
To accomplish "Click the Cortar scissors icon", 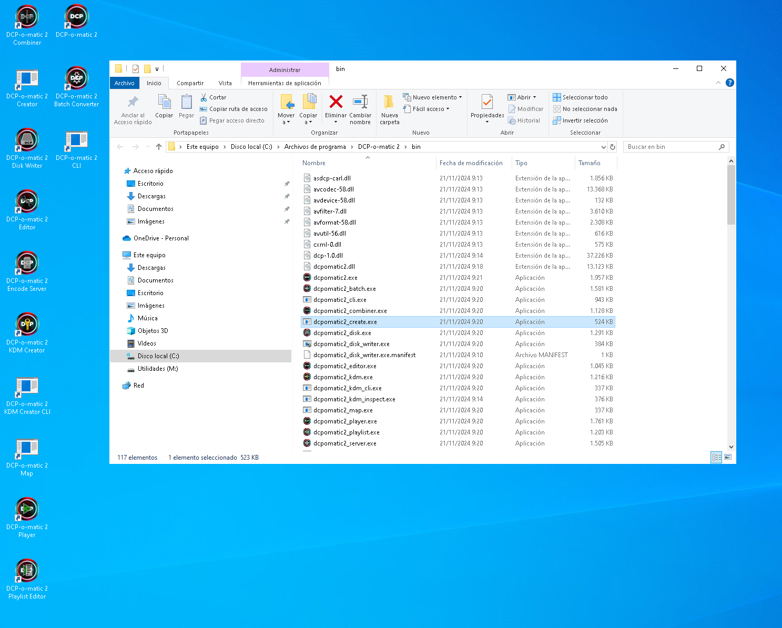I will 204,97.
